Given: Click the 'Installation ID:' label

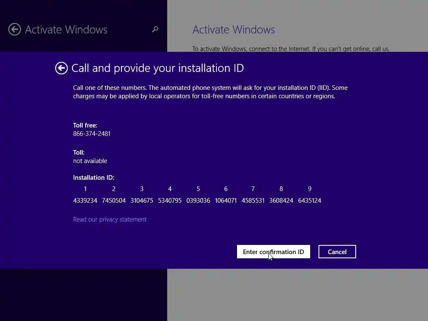Looking at the screenshot, I should point(94,178).
